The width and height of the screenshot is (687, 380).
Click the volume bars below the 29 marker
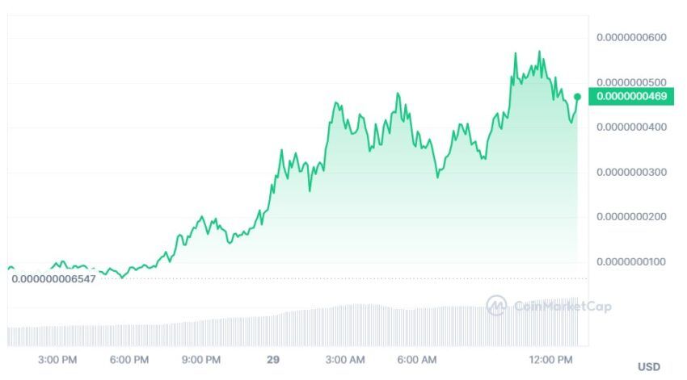(x=273, y=331)
